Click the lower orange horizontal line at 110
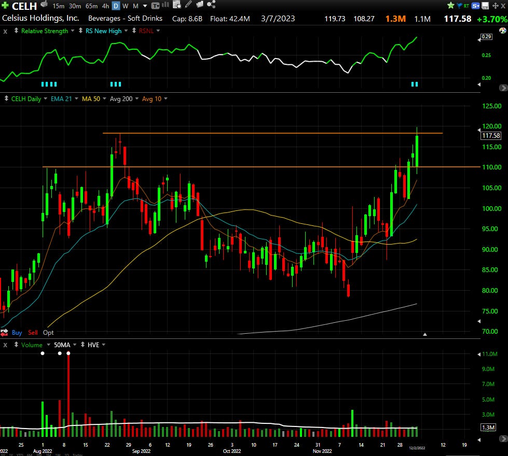This screenshot has height=456, width=508. [261, 167]
